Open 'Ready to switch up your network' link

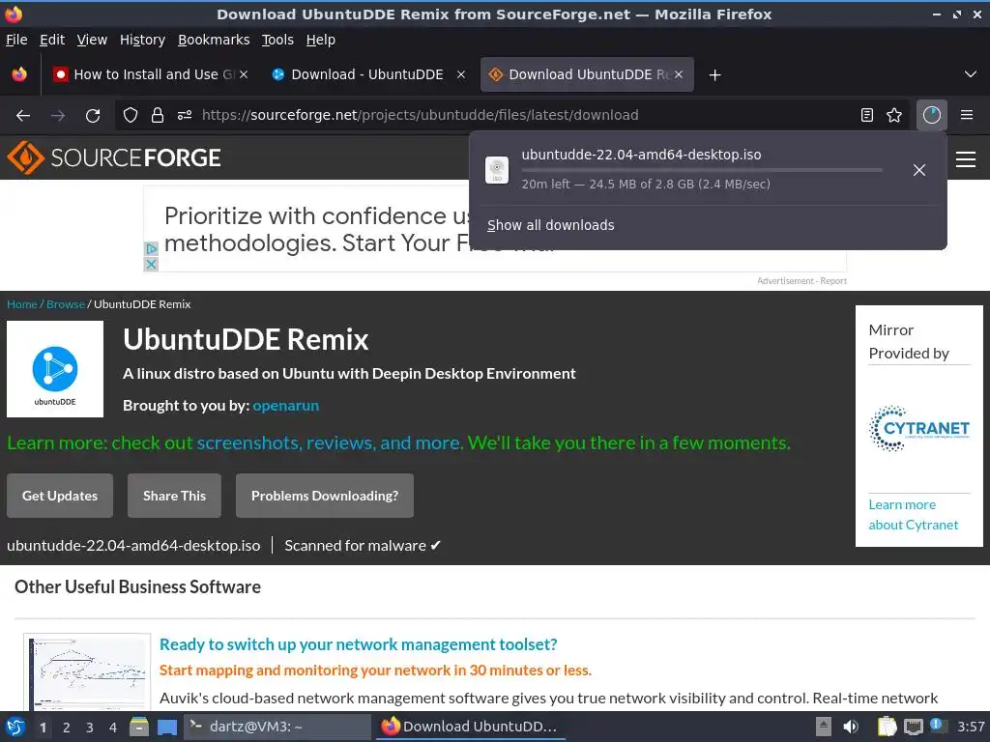point(358,644)
